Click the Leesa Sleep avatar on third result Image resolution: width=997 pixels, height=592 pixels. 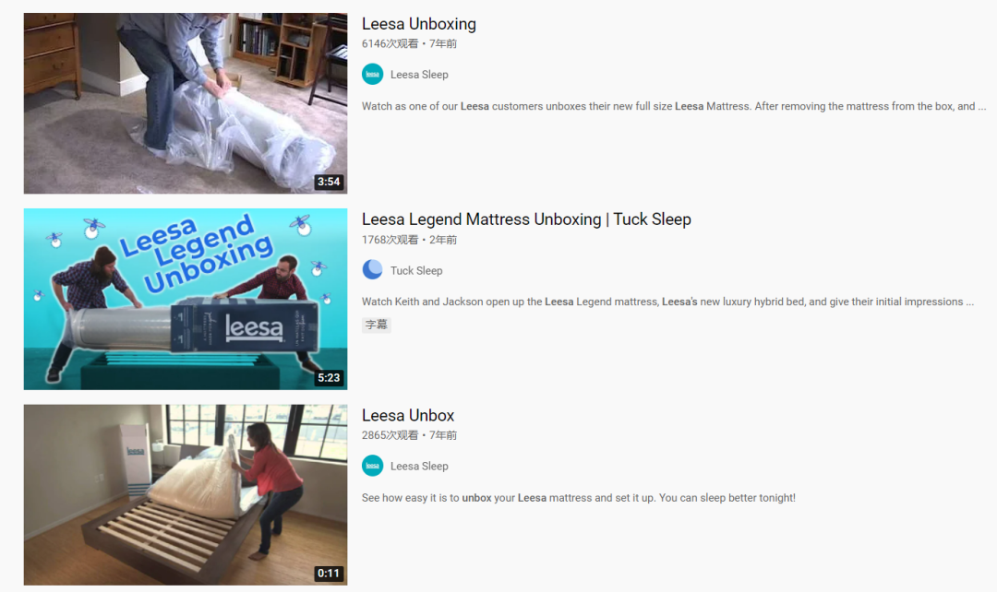[x=373, y=466]
